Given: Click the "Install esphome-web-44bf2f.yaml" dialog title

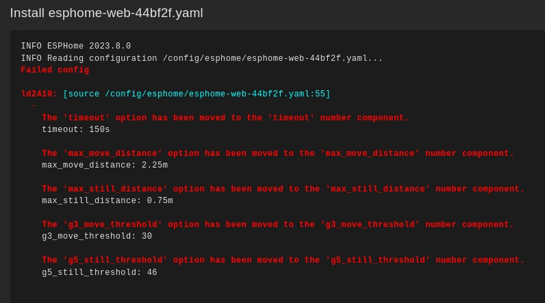Looking at the screenshot, I should point(106,13).
